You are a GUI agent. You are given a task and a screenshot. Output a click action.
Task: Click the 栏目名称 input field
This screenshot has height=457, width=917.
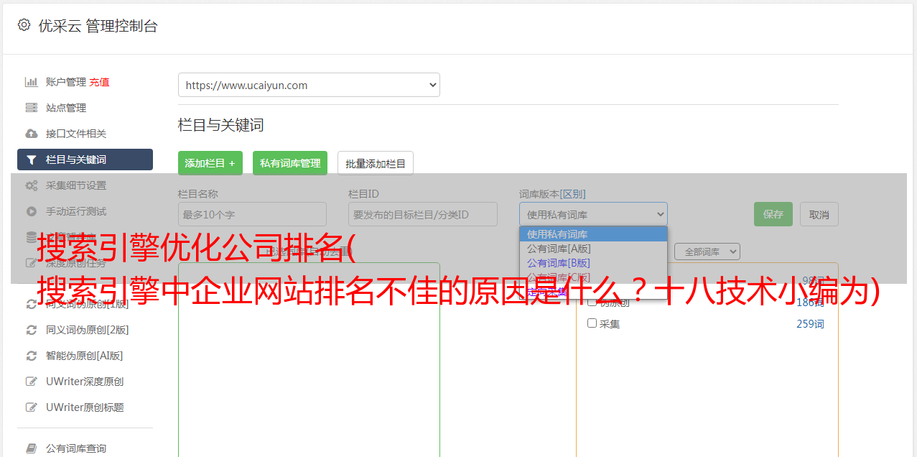pyautogui.click(x=252, y=214)
